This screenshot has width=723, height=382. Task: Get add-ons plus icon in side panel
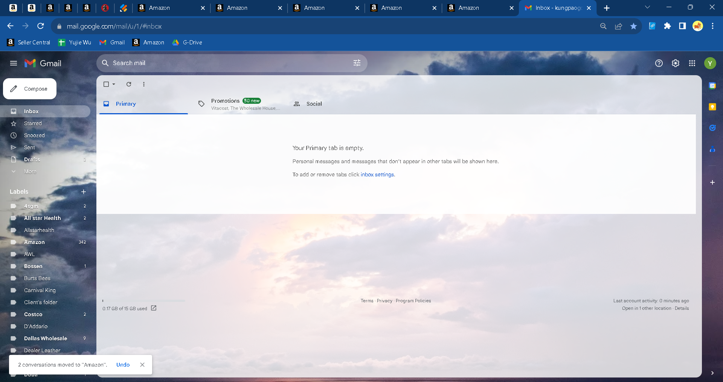[x=712, y=182]
